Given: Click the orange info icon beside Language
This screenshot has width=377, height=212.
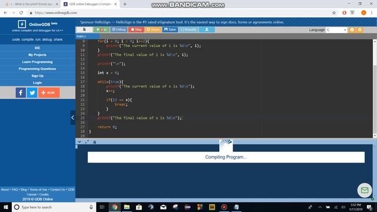Looking at the screenshot, I should (352, 30).
